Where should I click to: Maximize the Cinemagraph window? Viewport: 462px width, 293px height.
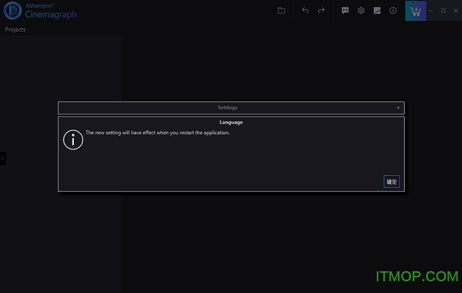[443, 11]
